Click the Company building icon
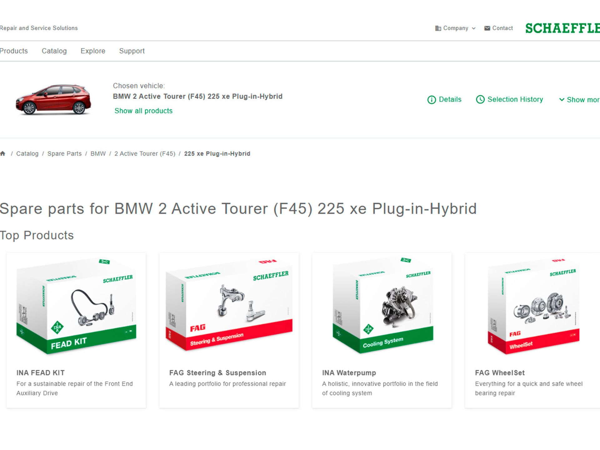 (x=438, y=28)
